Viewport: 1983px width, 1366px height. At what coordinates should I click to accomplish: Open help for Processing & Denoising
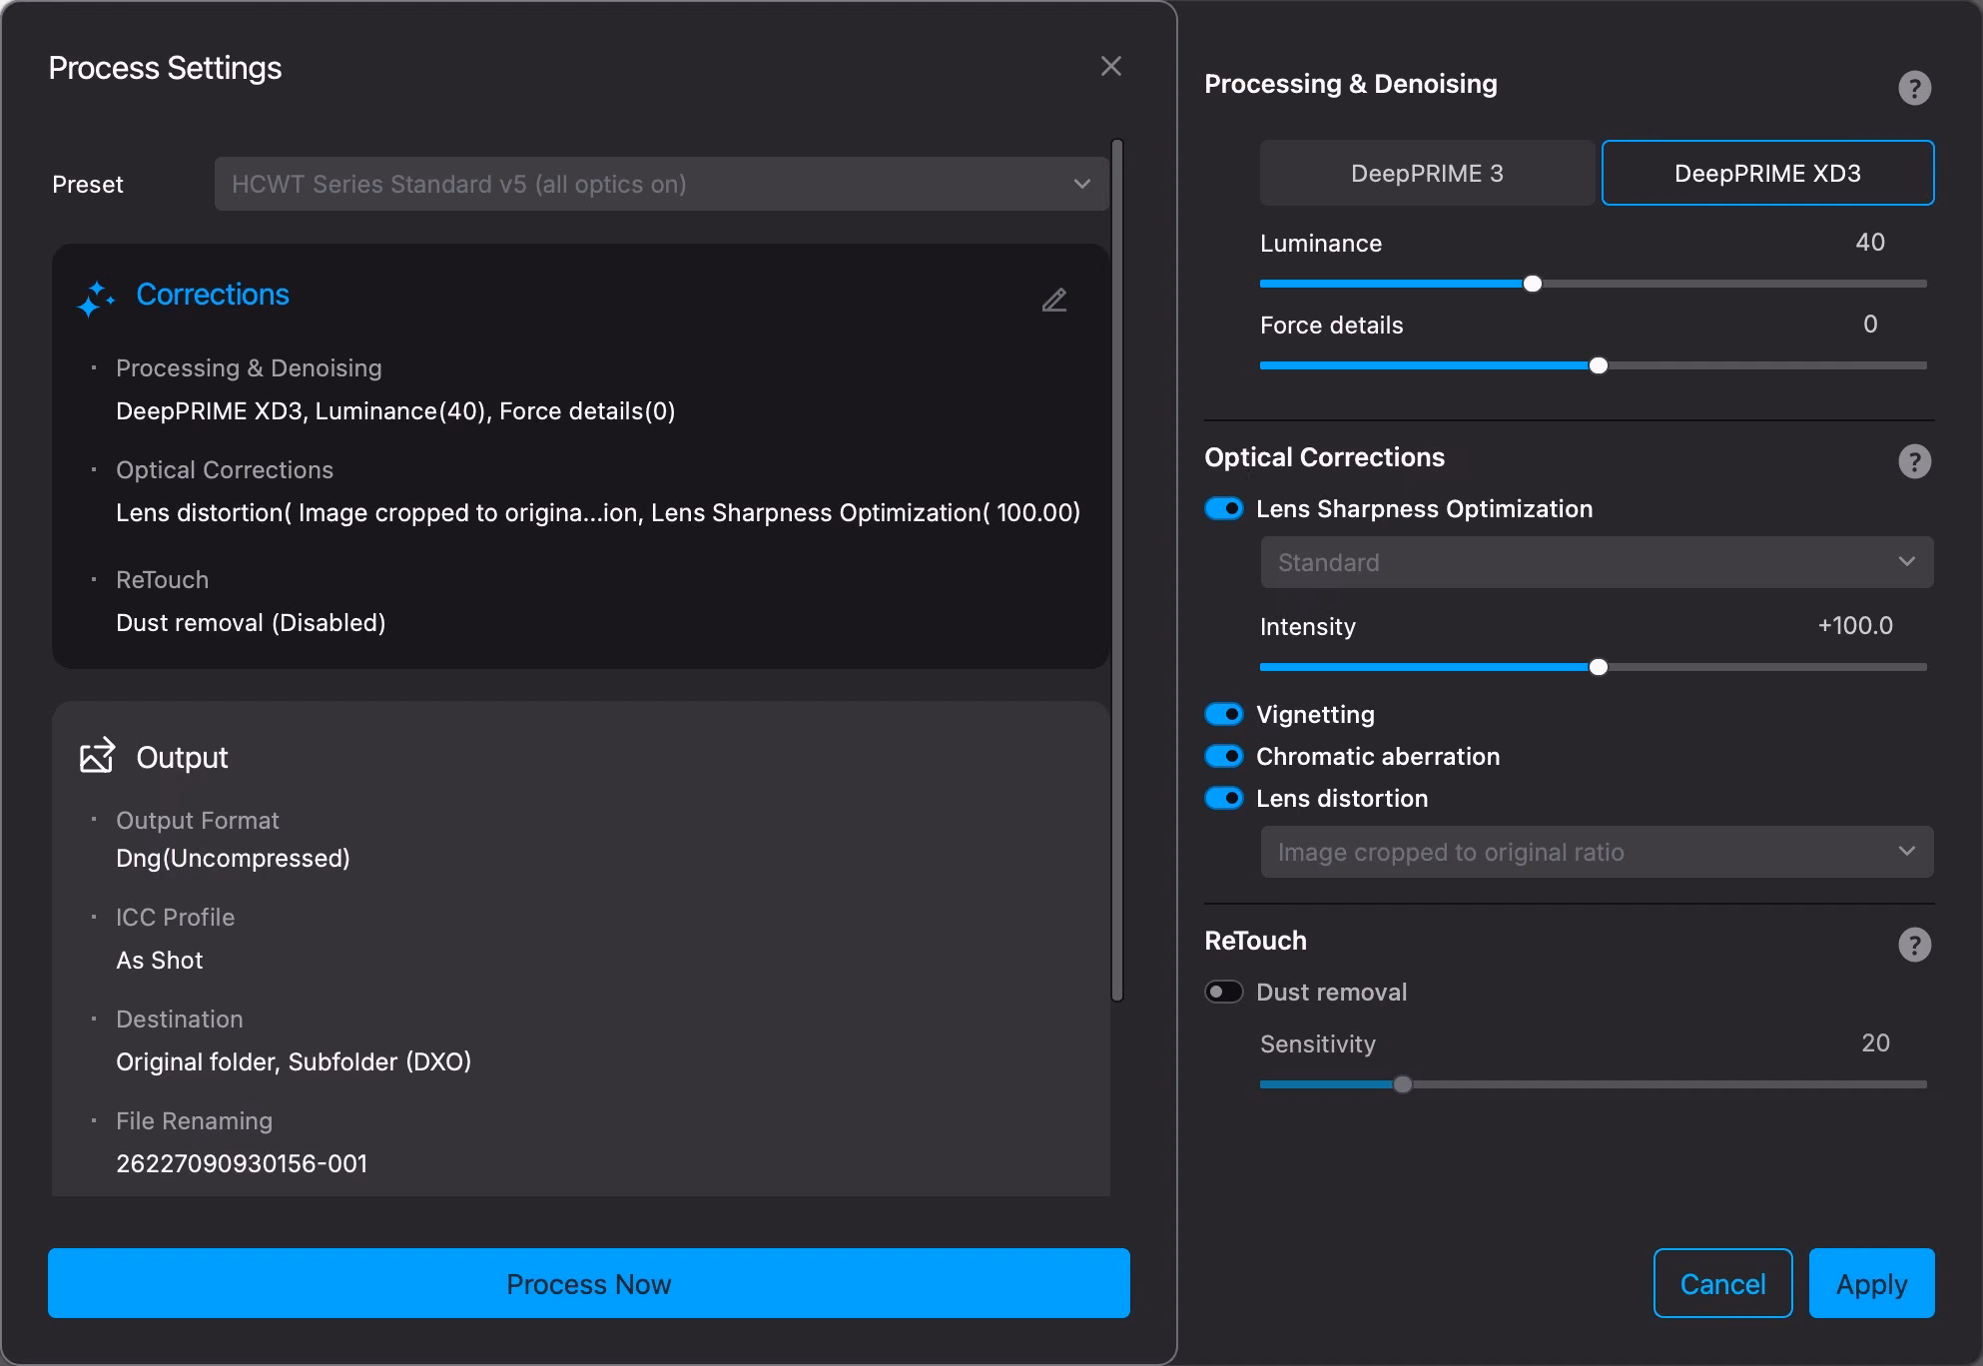pyautogui.click(x=1914, y=88)
